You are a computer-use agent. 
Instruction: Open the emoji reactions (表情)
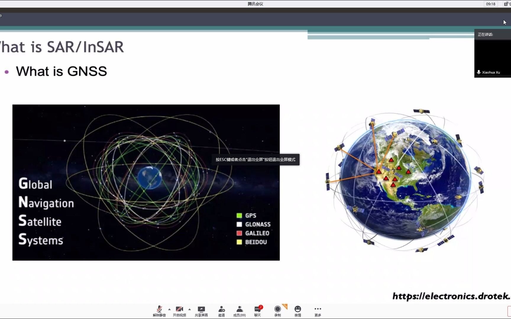tap(298, 311)
